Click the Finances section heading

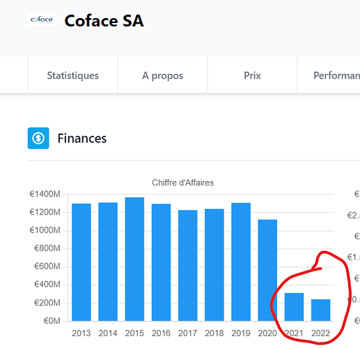[x=82, y=139]
